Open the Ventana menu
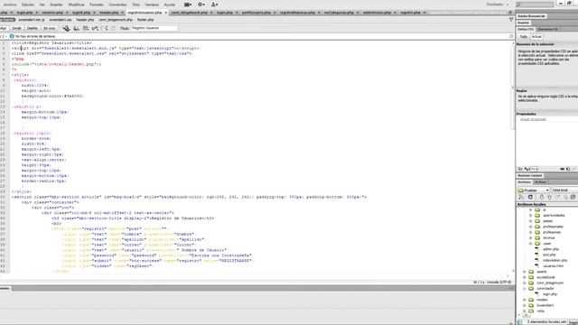Screen dimensions: 578x325 click(x=152, y=5)
